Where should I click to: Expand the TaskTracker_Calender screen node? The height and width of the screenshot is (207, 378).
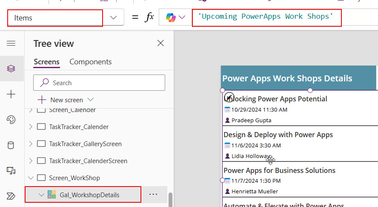[31, 126]
